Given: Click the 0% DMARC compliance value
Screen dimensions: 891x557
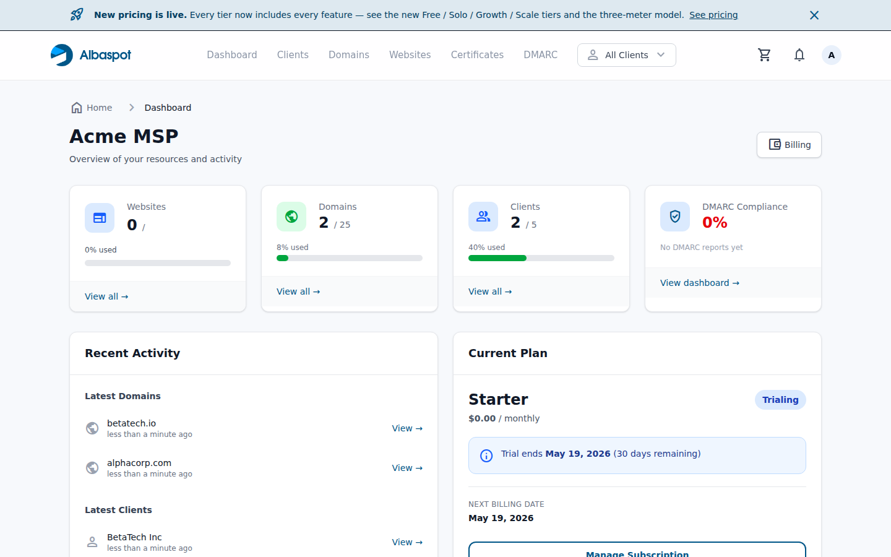Looking at the screenshot, I should coord(715,222).
